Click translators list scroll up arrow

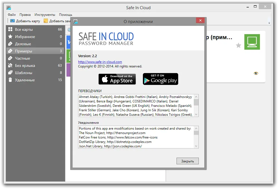(x=196, y=97)
